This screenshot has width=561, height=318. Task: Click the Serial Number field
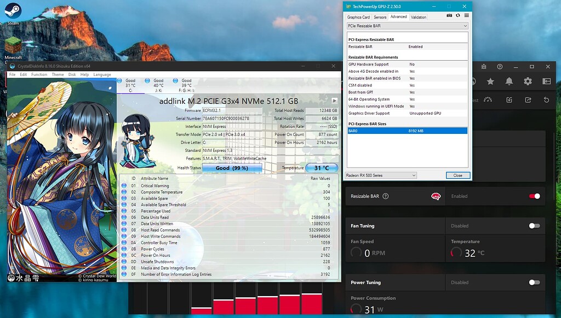[x=232, y=119]
